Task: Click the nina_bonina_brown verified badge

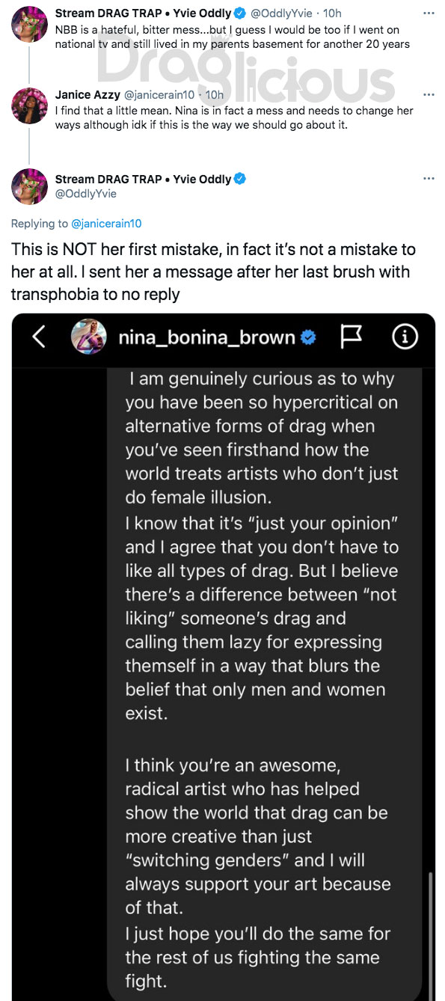Action: pyautogui.click(x=307, y=338)
